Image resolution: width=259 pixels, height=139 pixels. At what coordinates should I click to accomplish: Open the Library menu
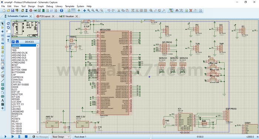coord(59,6)
